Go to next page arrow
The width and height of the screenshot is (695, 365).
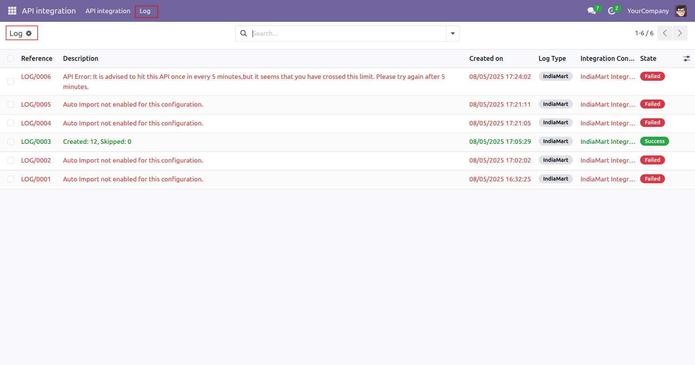coord(680,33)
